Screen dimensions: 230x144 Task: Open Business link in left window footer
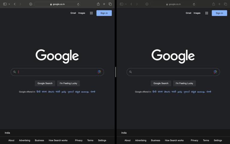(39, 140)
